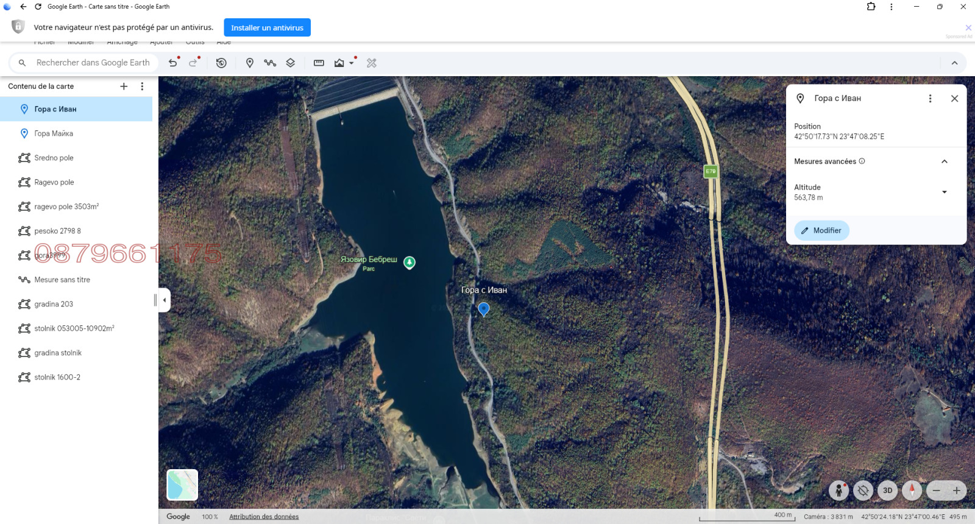The image size is (975, 524).
Task: Select the Гора Майка placemark in list
Action: point(76,133)
